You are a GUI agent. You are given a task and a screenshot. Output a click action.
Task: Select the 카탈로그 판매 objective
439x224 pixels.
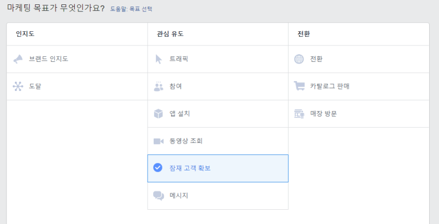tap(329, 86)
